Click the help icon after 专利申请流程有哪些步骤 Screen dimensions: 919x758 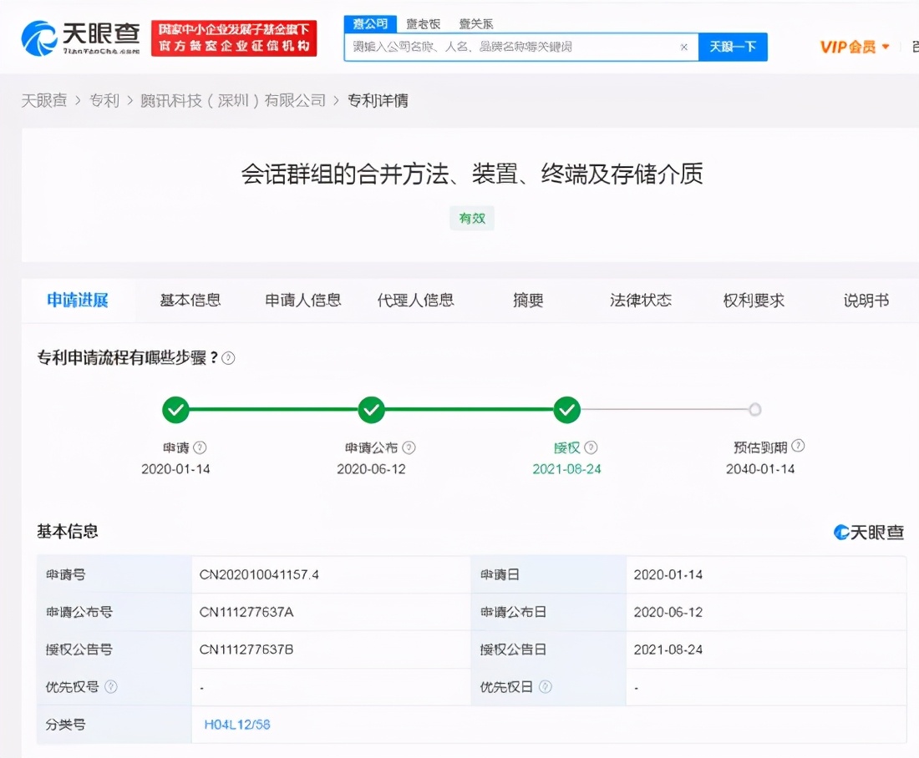click(228, 357)
